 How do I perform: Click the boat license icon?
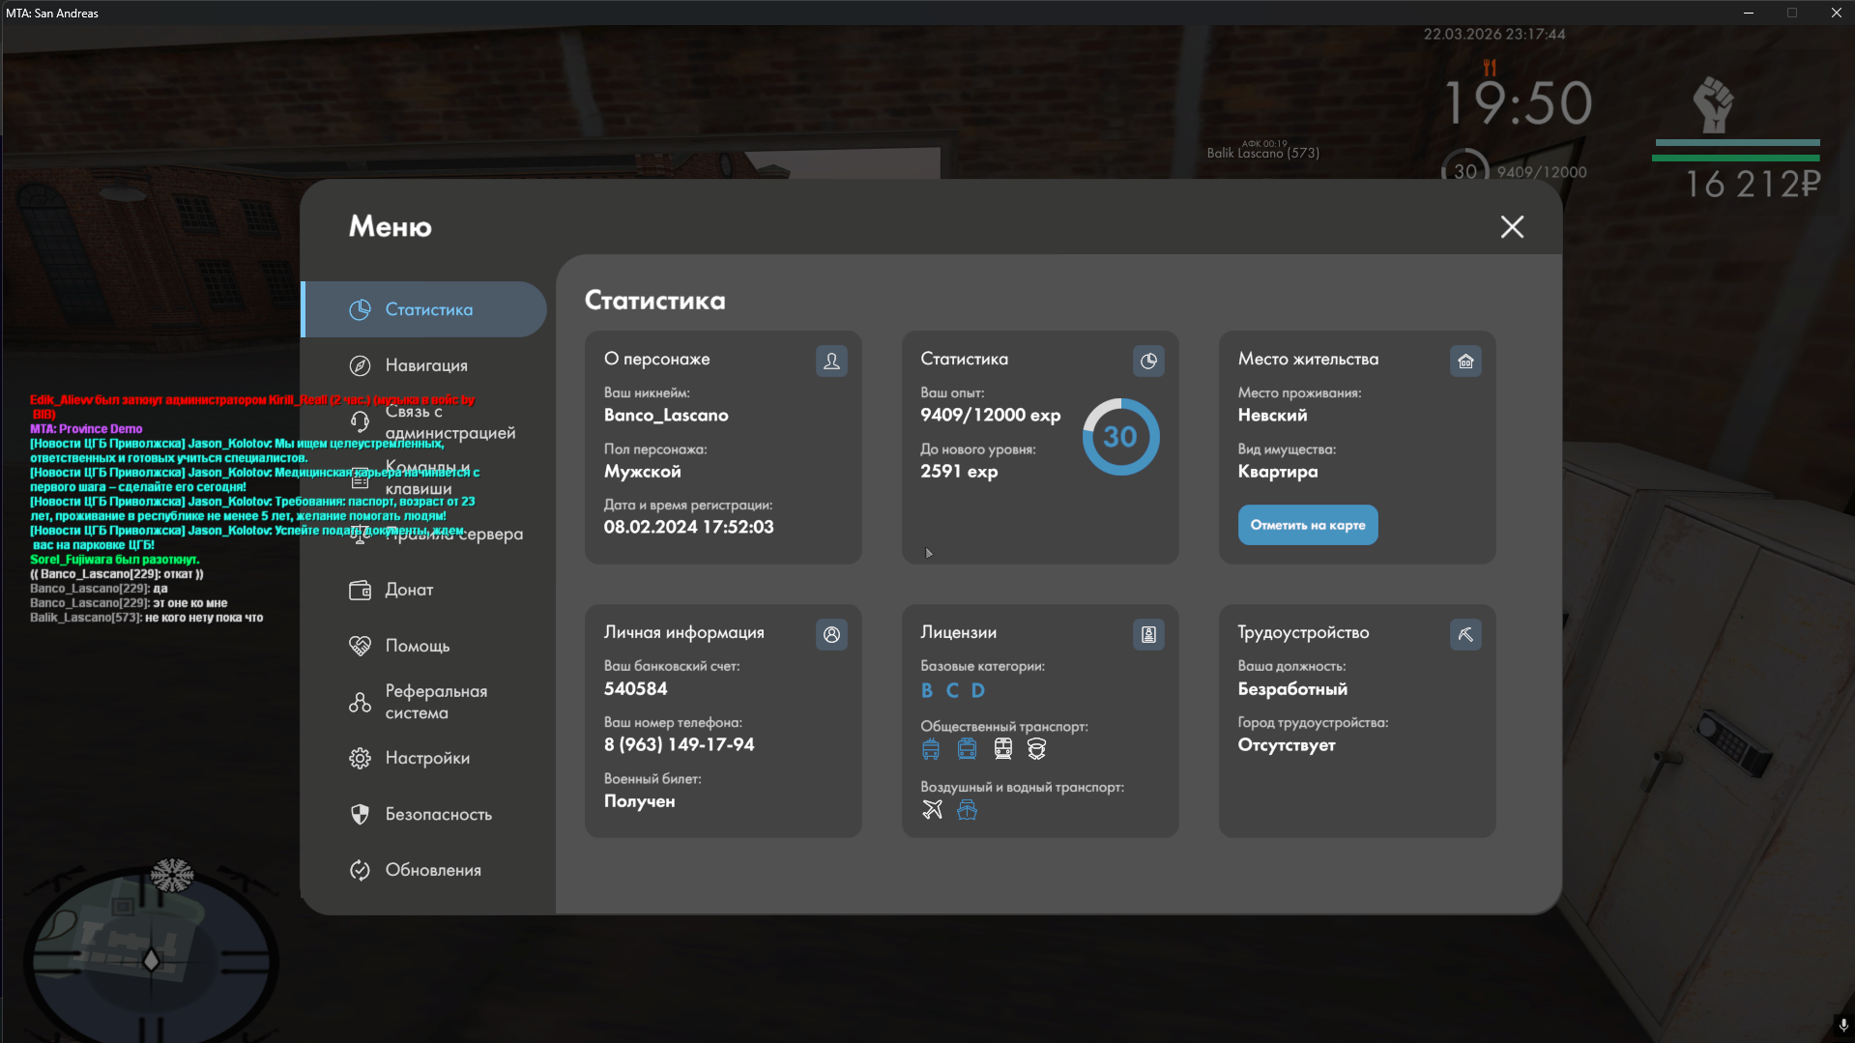(967, 810)
